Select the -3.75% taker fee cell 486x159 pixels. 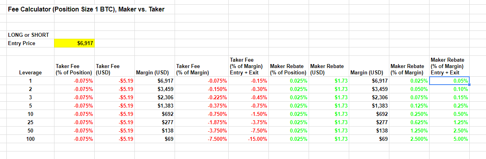click(248, 122)
